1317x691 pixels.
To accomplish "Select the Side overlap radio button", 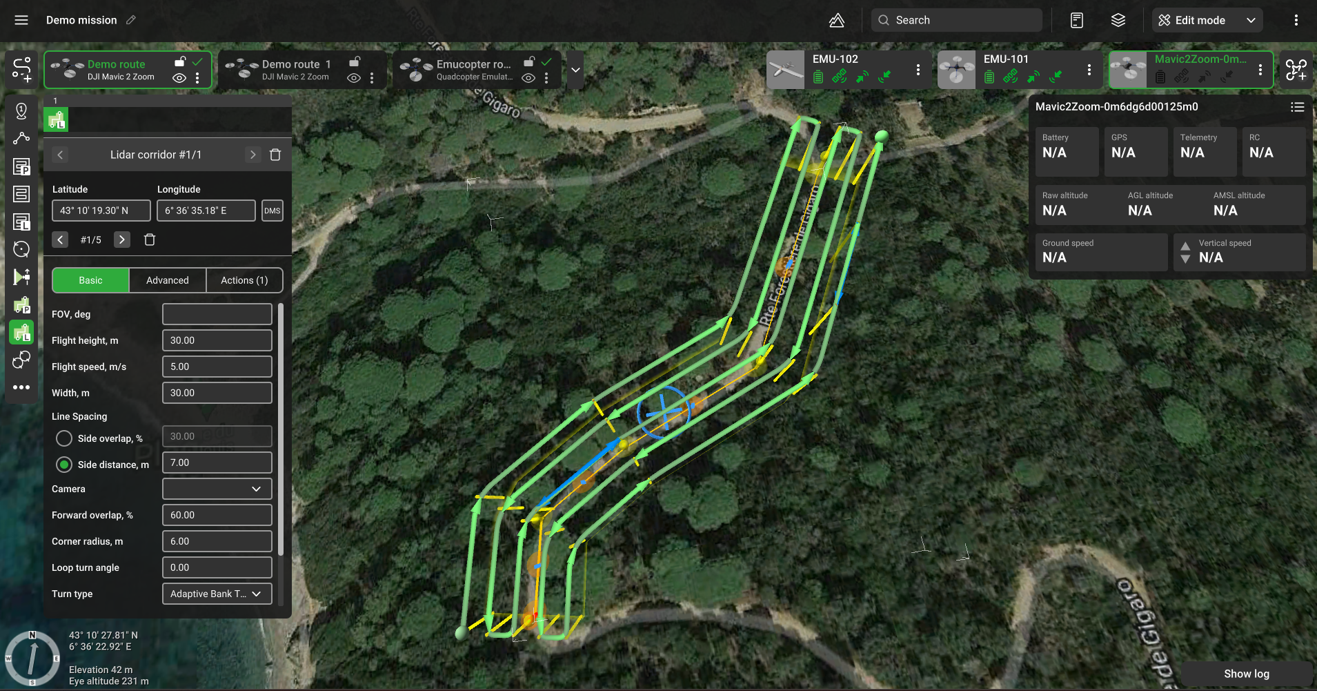I will (64, 438).
